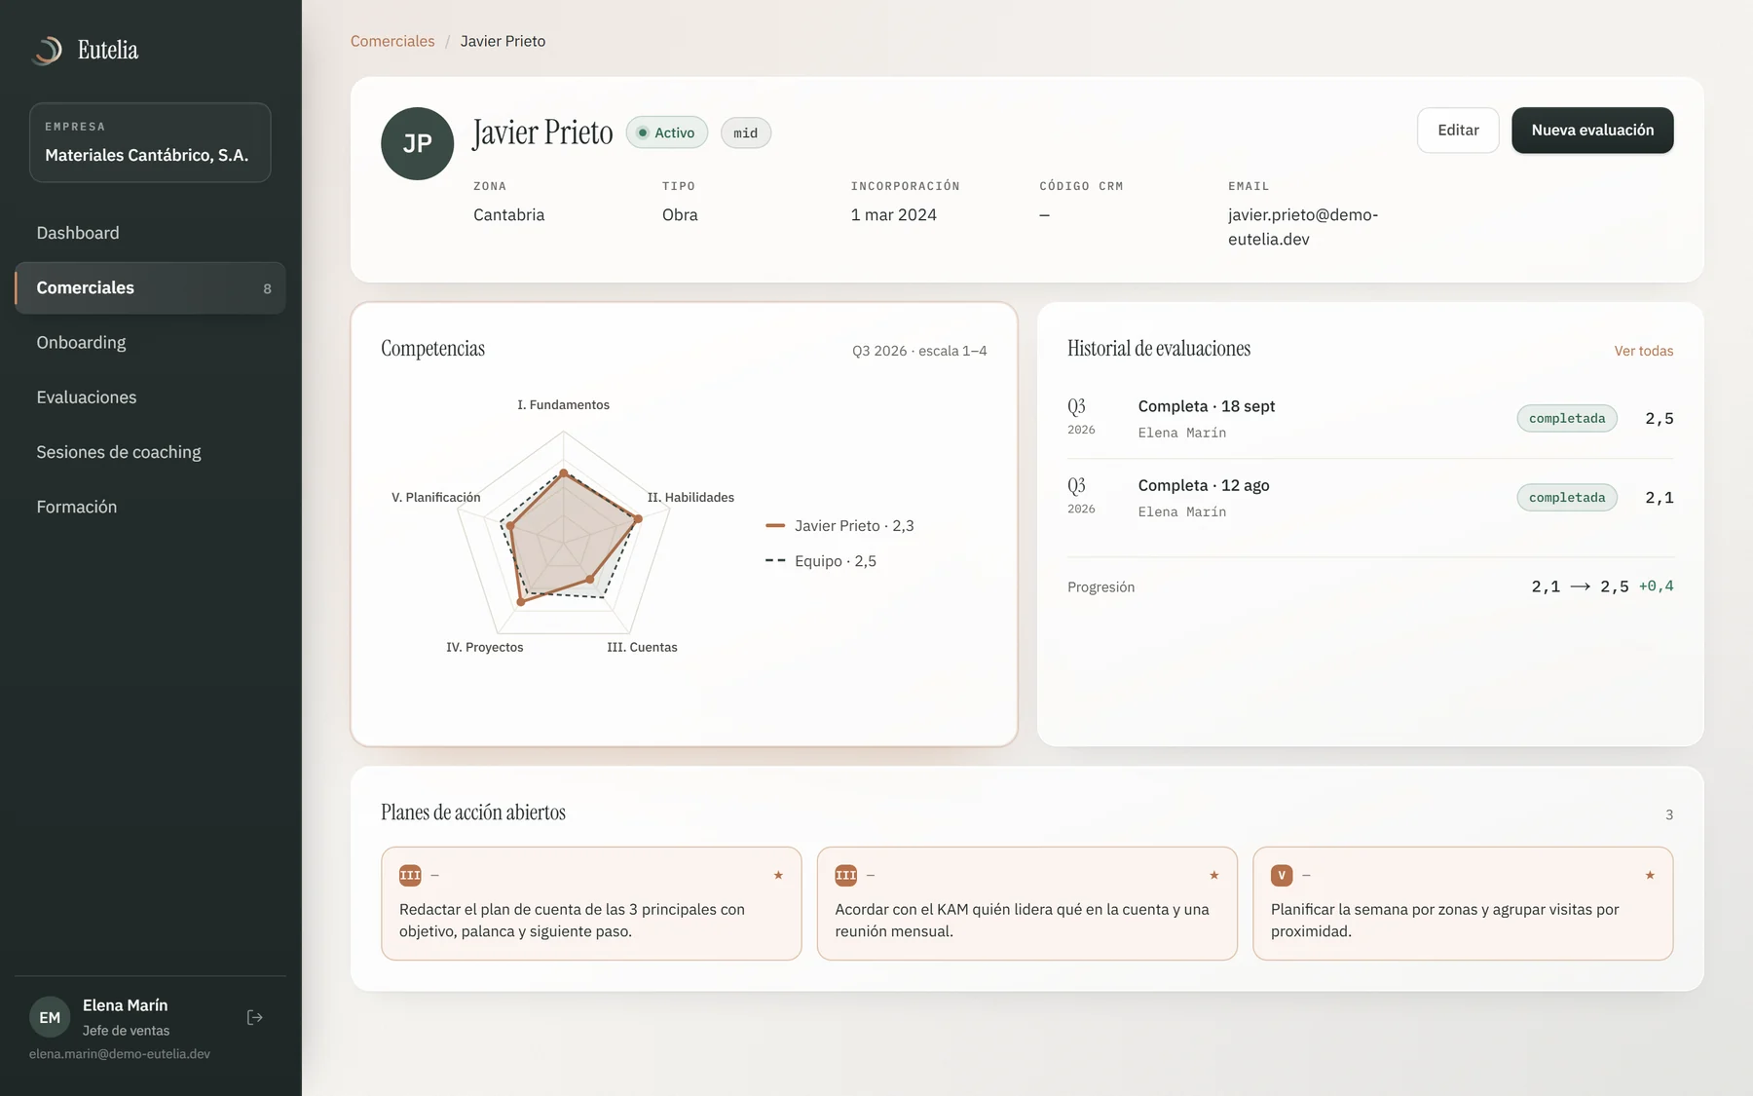1753x1096 pixels.
Task: Click the EM user avatar
Action: click(x=50, y=1017)
